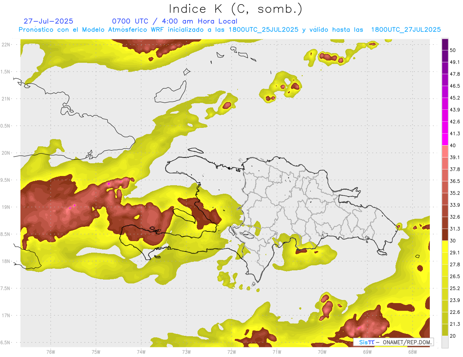Screen dimensions: 463x357
Task: Click the "74W" longitude label
Action: [141, 352]
